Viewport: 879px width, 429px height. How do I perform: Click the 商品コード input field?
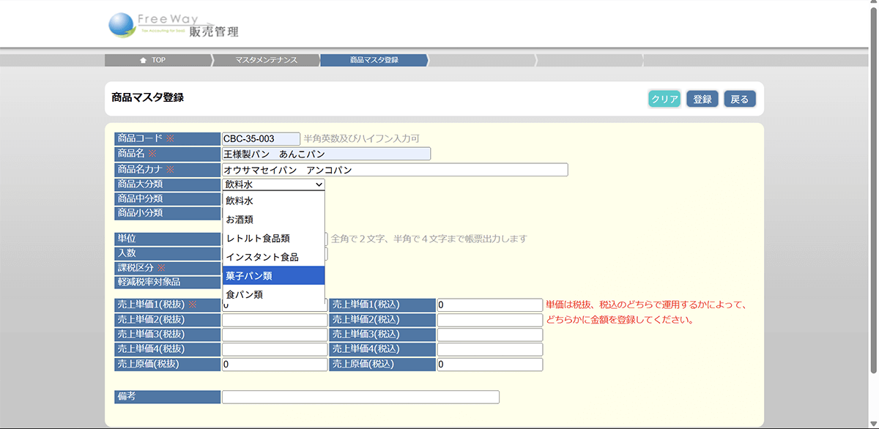(261, 138)
